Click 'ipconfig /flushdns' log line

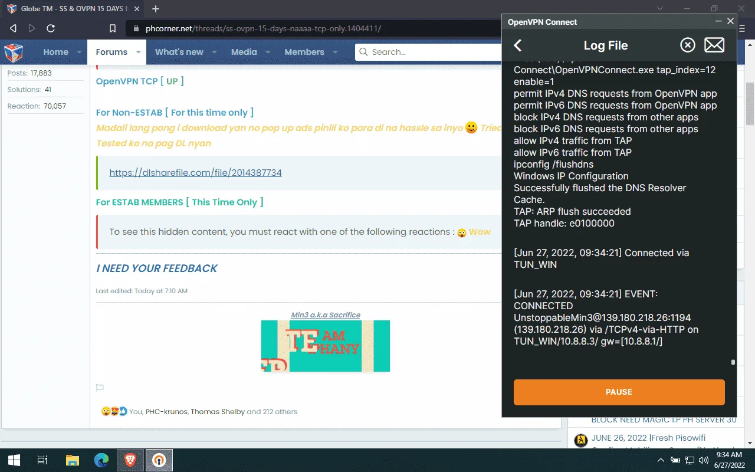[x=553, y=164]
